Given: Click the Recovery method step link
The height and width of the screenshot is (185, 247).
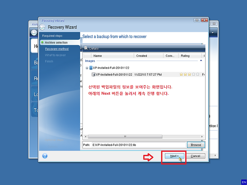Looking at the screenshot, I should tap(57, 49).
